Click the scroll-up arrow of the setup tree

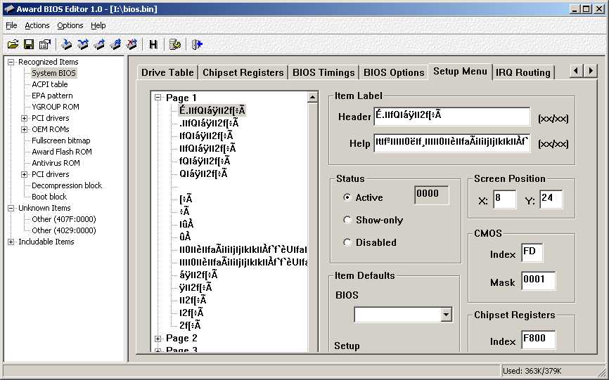pyautogui.click(x=313, y=98)
